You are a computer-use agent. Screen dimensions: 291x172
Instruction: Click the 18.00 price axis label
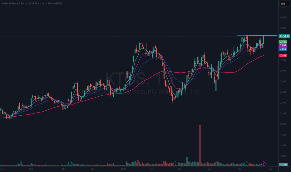click(x=283, y=135)
